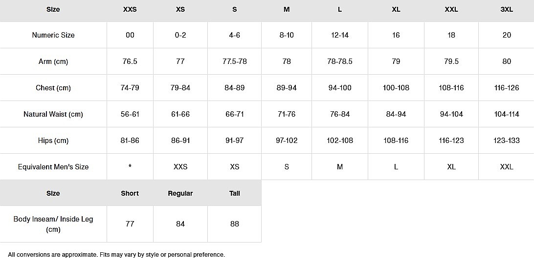Select the Arm (cm) row label

53,61
